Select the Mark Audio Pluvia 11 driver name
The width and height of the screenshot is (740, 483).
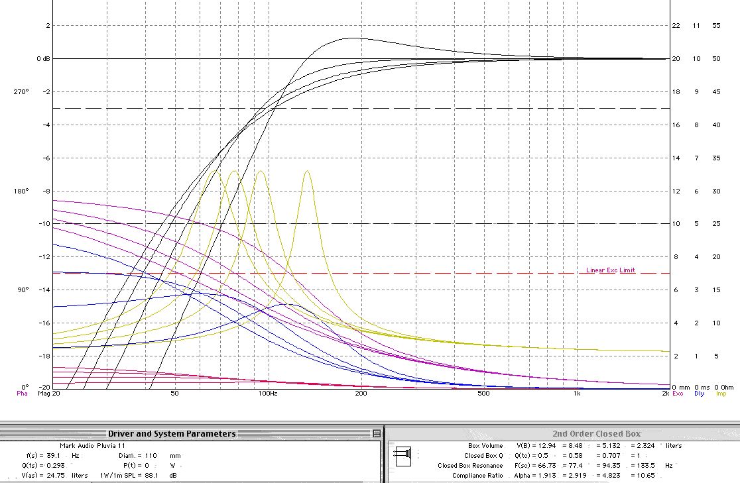[x=93, y=445]
